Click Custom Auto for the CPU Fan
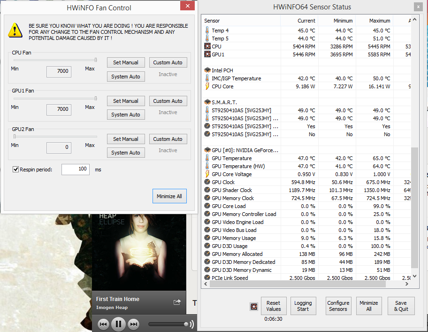 coord(168,62)
